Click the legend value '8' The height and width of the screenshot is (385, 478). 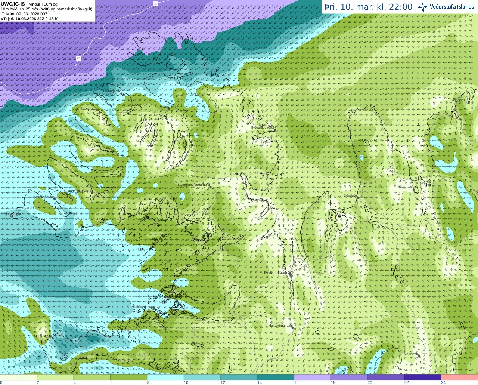tap(148, 382)
